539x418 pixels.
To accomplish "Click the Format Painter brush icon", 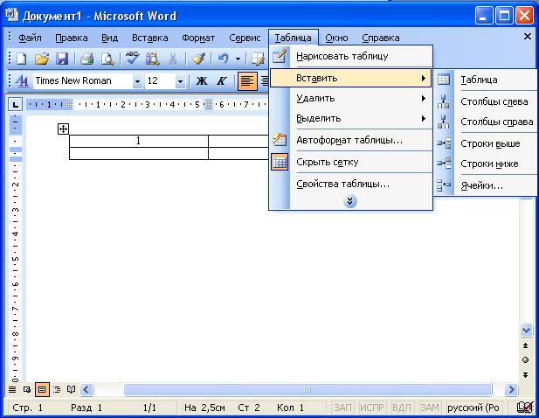I will (198, 59).
